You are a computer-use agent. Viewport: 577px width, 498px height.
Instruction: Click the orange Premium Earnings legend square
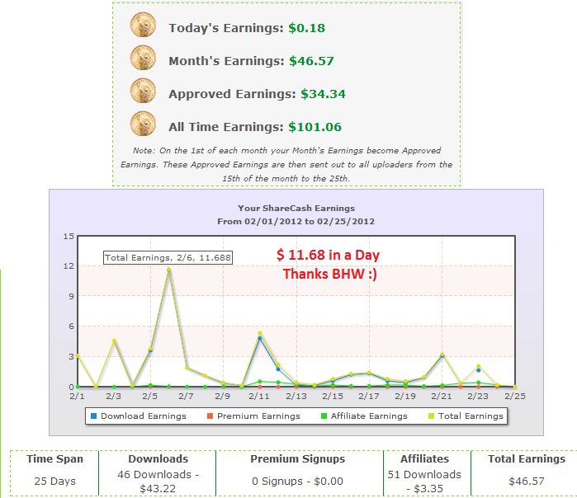(210, 416)
